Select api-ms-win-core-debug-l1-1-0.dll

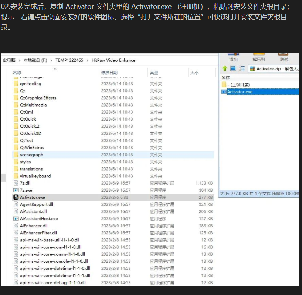(113, 283)
